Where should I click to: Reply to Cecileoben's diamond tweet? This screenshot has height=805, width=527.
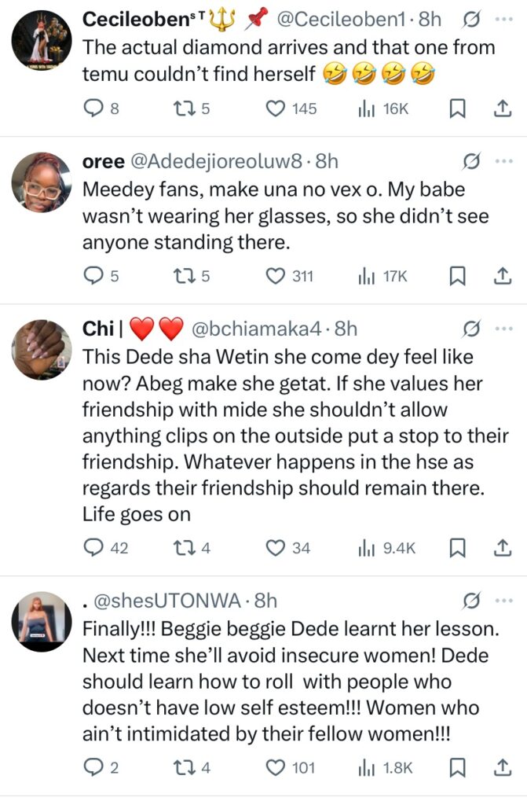tap(93, 108)
